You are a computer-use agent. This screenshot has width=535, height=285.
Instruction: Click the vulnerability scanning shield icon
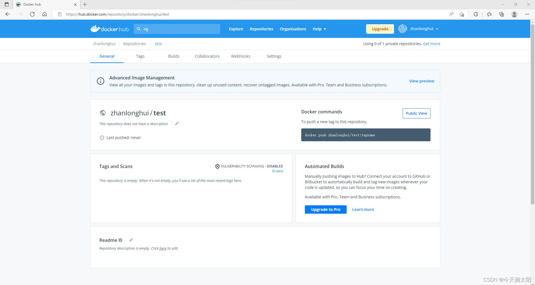coord(217,166)
